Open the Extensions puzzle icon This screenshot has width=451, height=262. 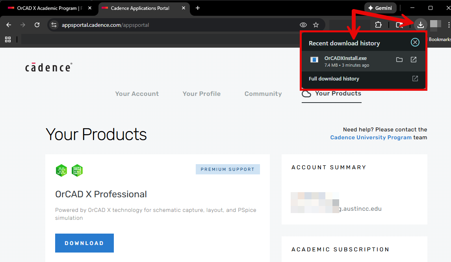point(378,25)
